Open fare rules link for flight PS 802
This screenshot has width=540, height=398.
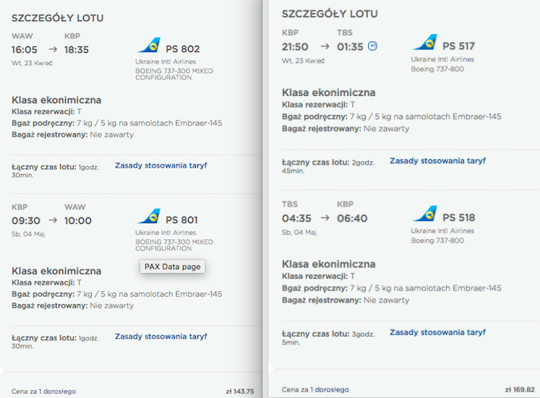[160, 165]
